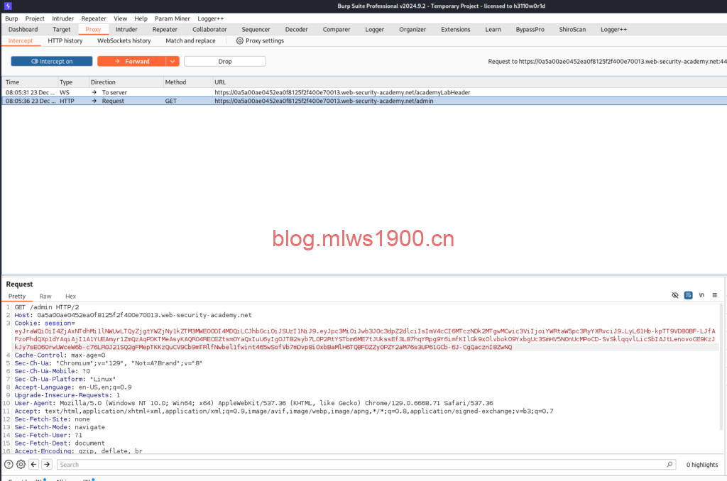The width and height of the screenshot is (727, 481).
Task: Select the Pretty request view
Action: coord(17,296)
